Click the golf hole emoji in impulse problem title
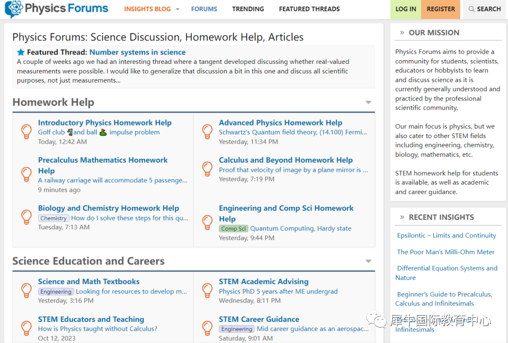This screenshot has width=508, height=343. click(x=103, y=132)
